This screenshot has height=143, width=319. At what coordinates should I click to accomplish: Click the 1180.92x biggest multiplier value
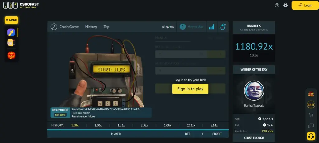tap(254, 47)
